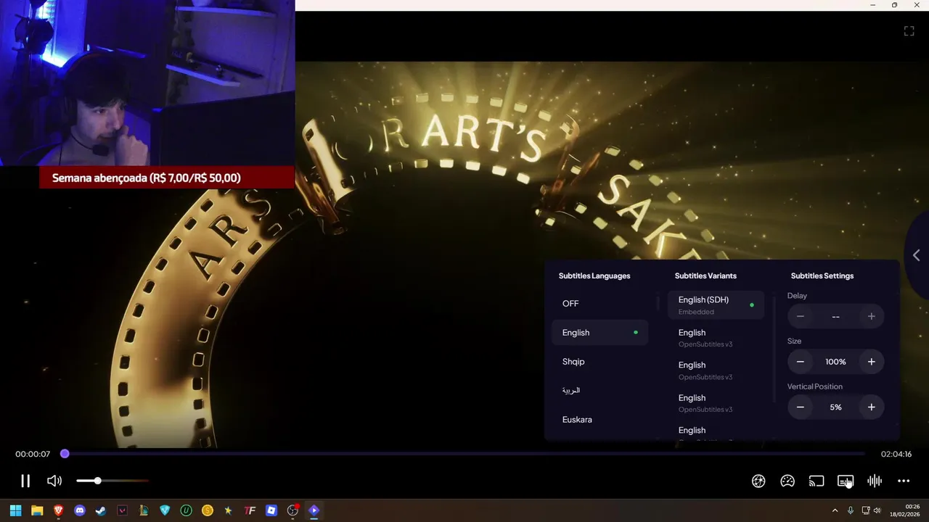The height and width of the screenshot is (522, 929).
Task: Open League of Legends from taskbar
Action: pyautogui.click(x=144, y=510)
